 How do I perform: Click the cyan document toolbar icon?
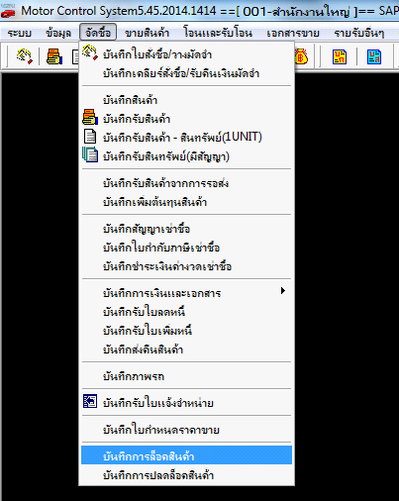(x=374, y=56)
